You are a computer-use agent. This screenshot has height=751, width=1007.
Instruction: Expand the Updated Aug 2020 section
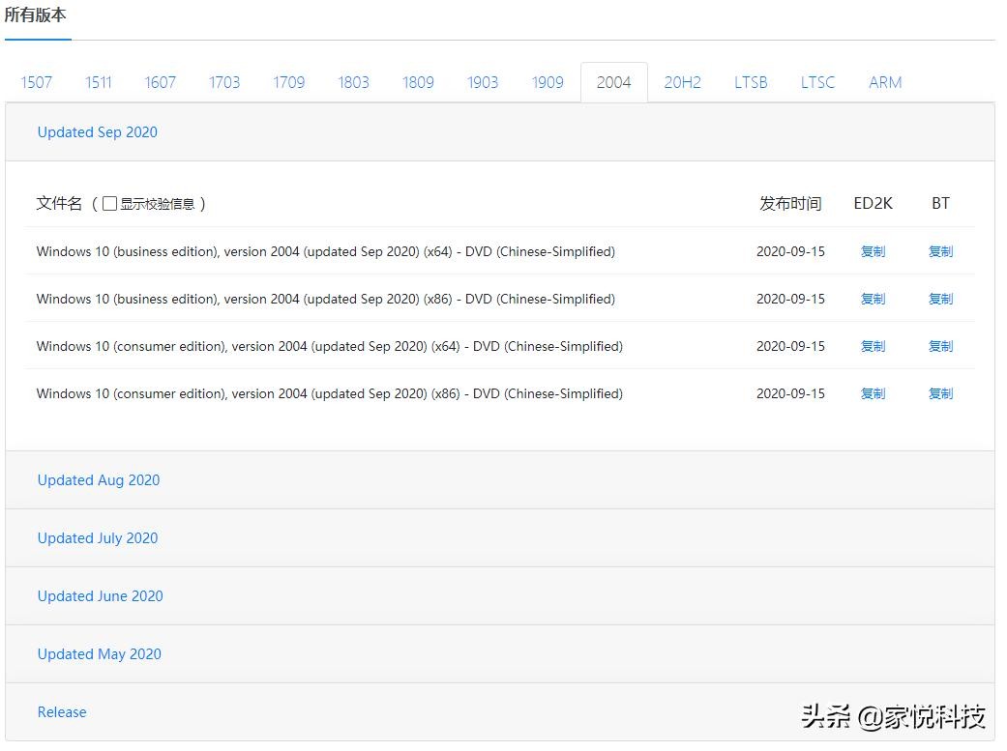click(99, 480)
